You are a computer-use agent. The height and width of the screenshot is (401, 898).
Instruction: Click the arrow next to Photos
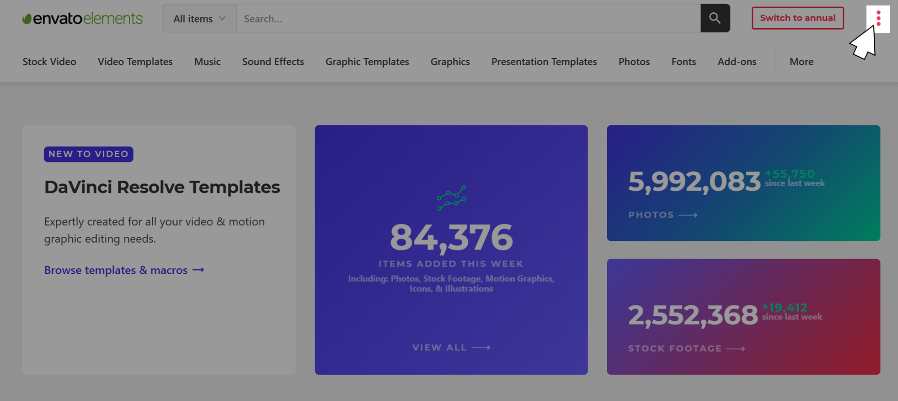[688, 215]
